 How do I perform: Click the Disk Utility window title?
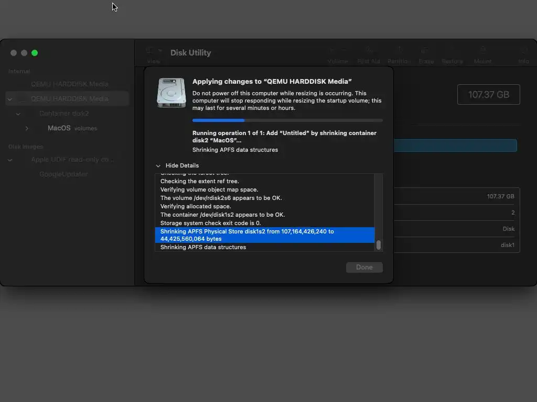click(x=190, y=53)
